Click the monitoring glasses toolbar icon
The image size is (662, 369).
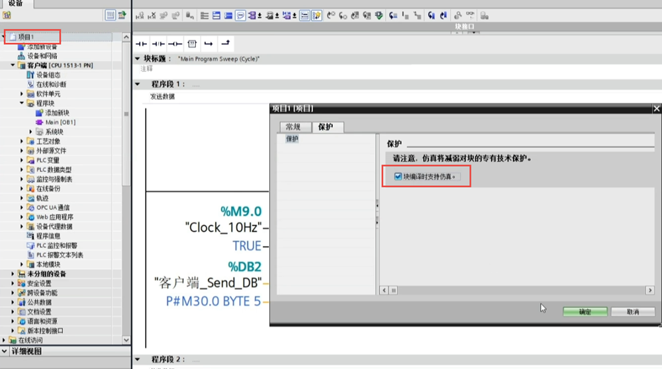(471, 15)
